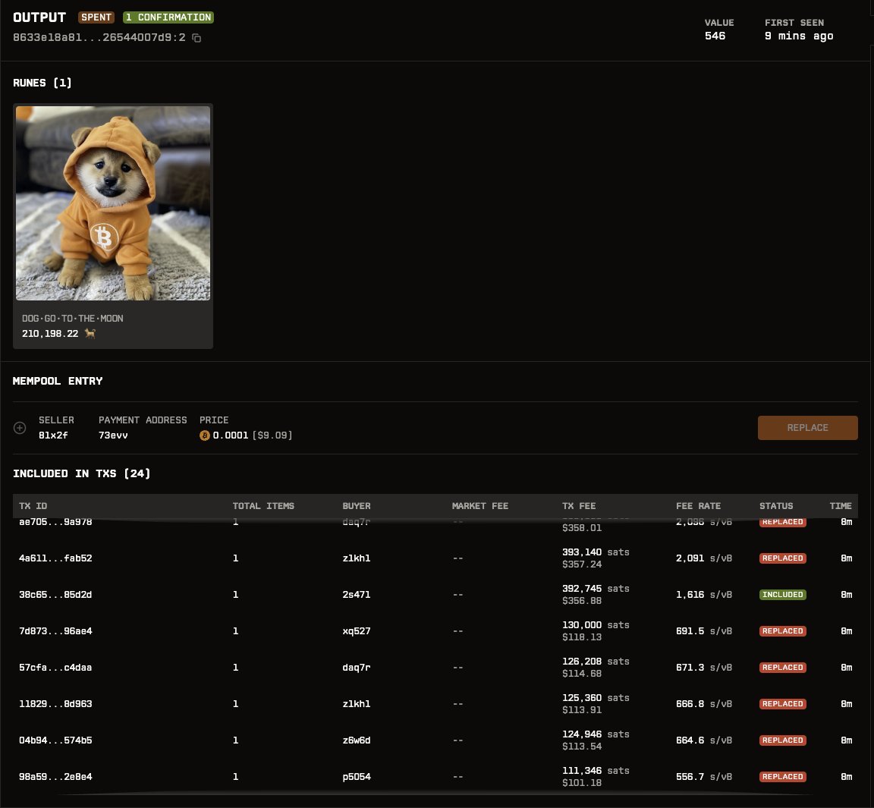Click the first seen '9 mins ago' text
Image resolution: width=874 pixels, height=808 pixels.
tap(799, 36)
